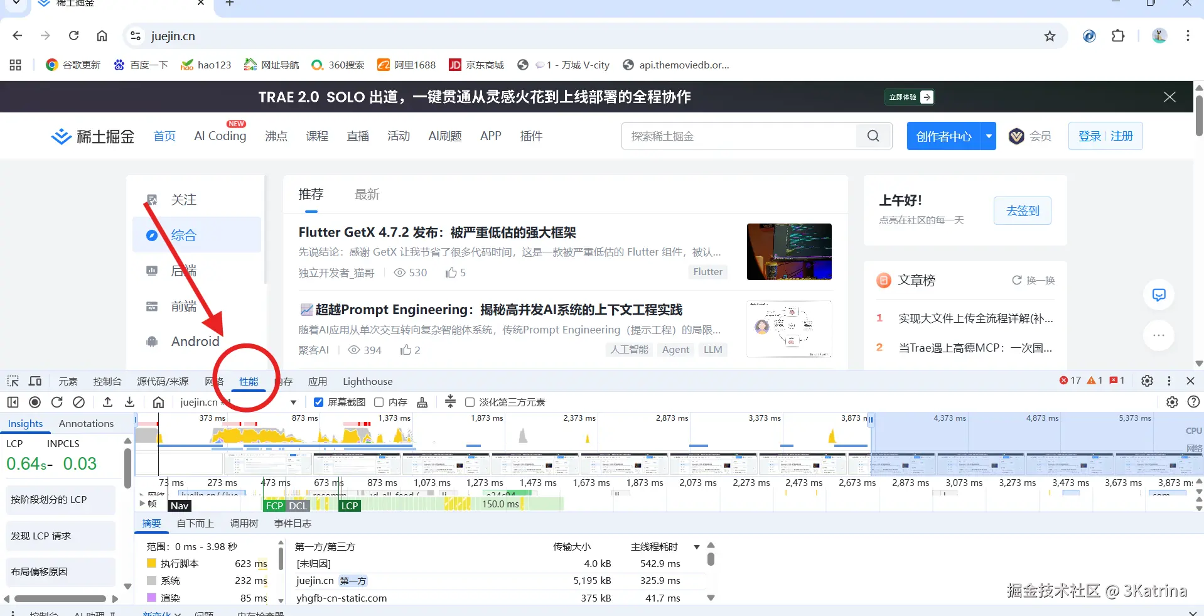Open the Flutter article thumbnail image
Viewport: 1204px width, 616px height.
point(789,252)
